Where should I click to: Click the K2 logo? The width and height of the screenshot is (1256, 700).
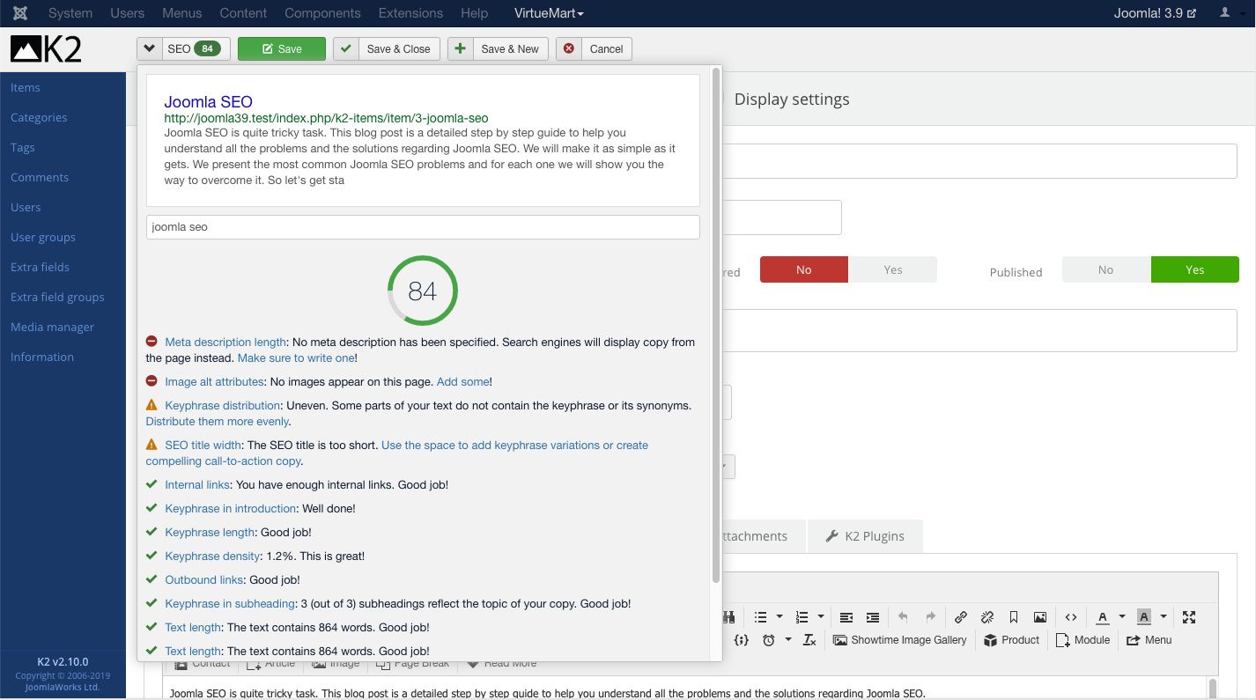point(47,49)
